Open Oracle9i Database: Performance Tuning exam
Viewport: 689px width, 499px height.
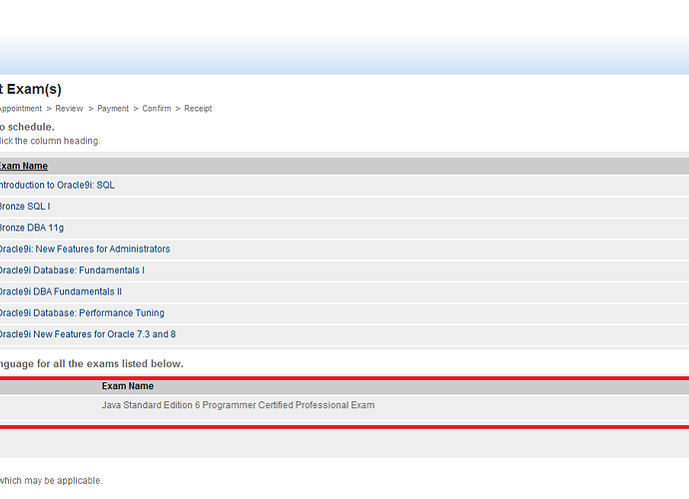point(82,313)
